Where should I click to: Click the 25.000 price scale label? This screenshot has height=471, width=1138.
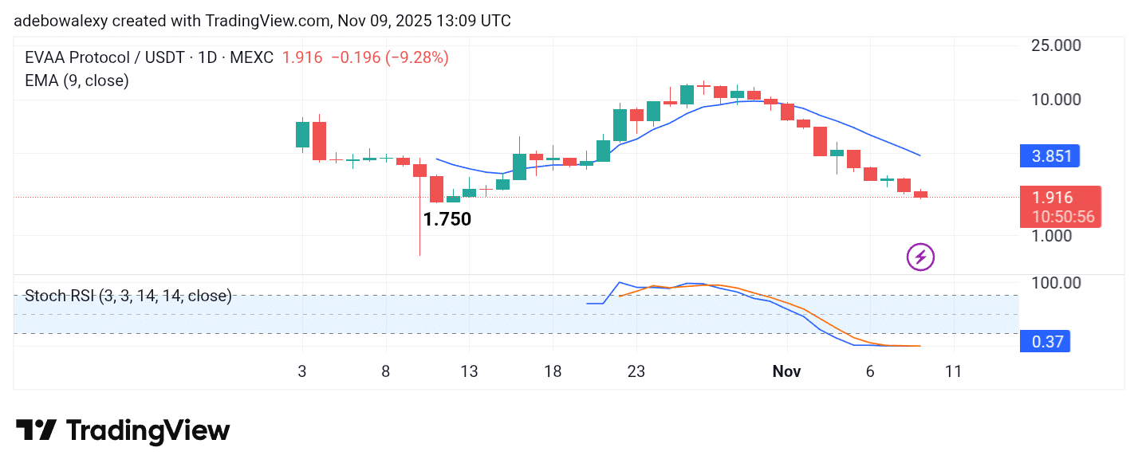pos(1054,45)
